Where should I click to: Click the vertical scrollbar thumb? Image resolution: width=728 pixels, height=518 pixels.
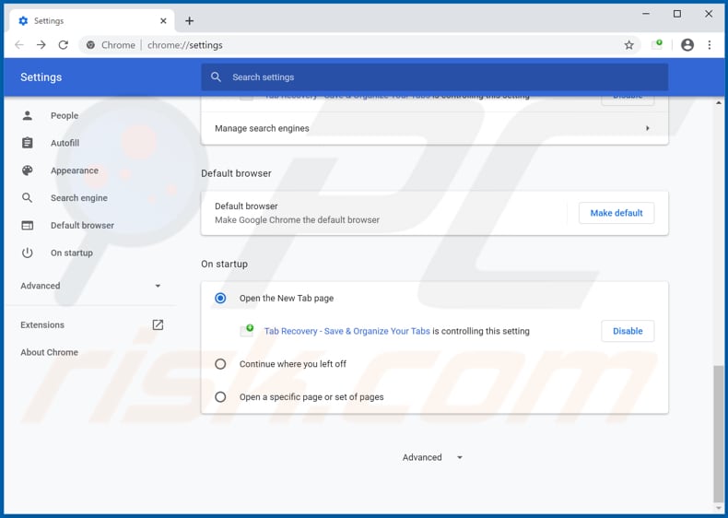tap(718, 434)
